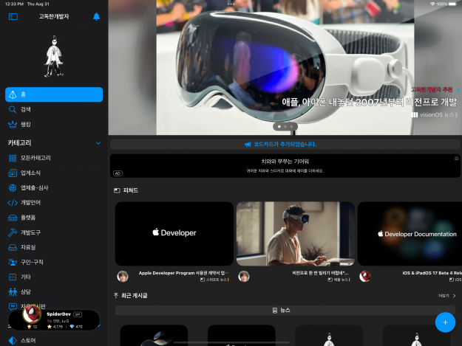Open 개발언어 category

coord(30,202)
